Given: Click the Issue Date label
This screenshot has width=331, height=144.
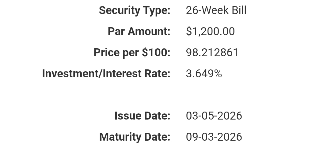Looking at the screenshot, I should click(142, 116).
